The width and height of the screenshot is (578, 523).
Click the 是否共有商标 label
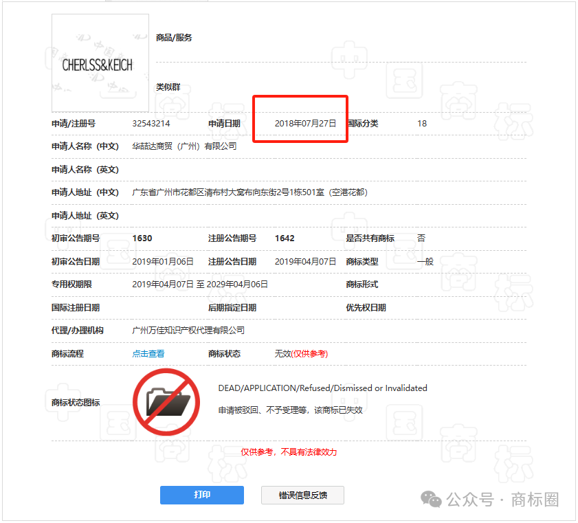point(370,238)
